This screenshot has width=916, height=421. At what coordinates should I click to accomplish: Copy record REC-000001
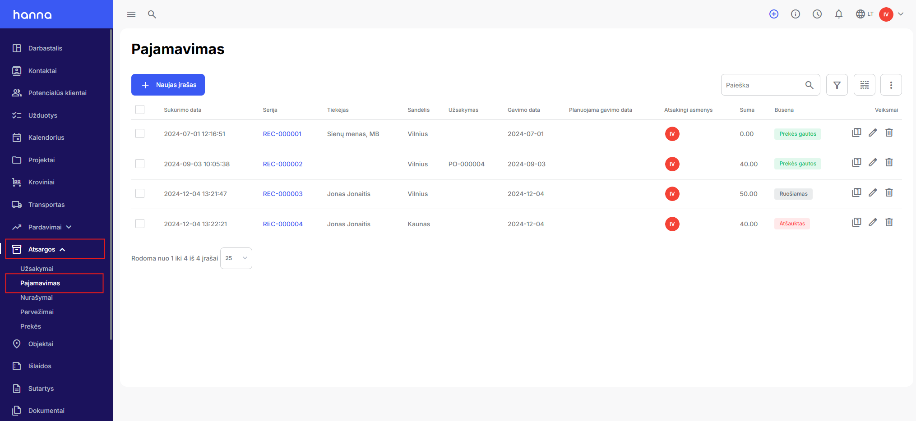(856, 133)
